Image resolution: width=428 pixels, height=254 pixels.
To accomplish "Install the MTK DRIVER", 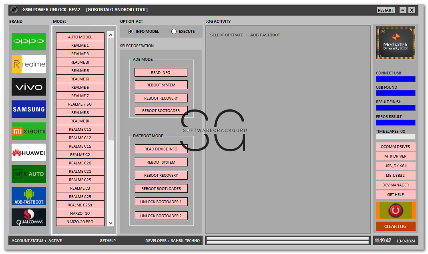I will (396, 156).
